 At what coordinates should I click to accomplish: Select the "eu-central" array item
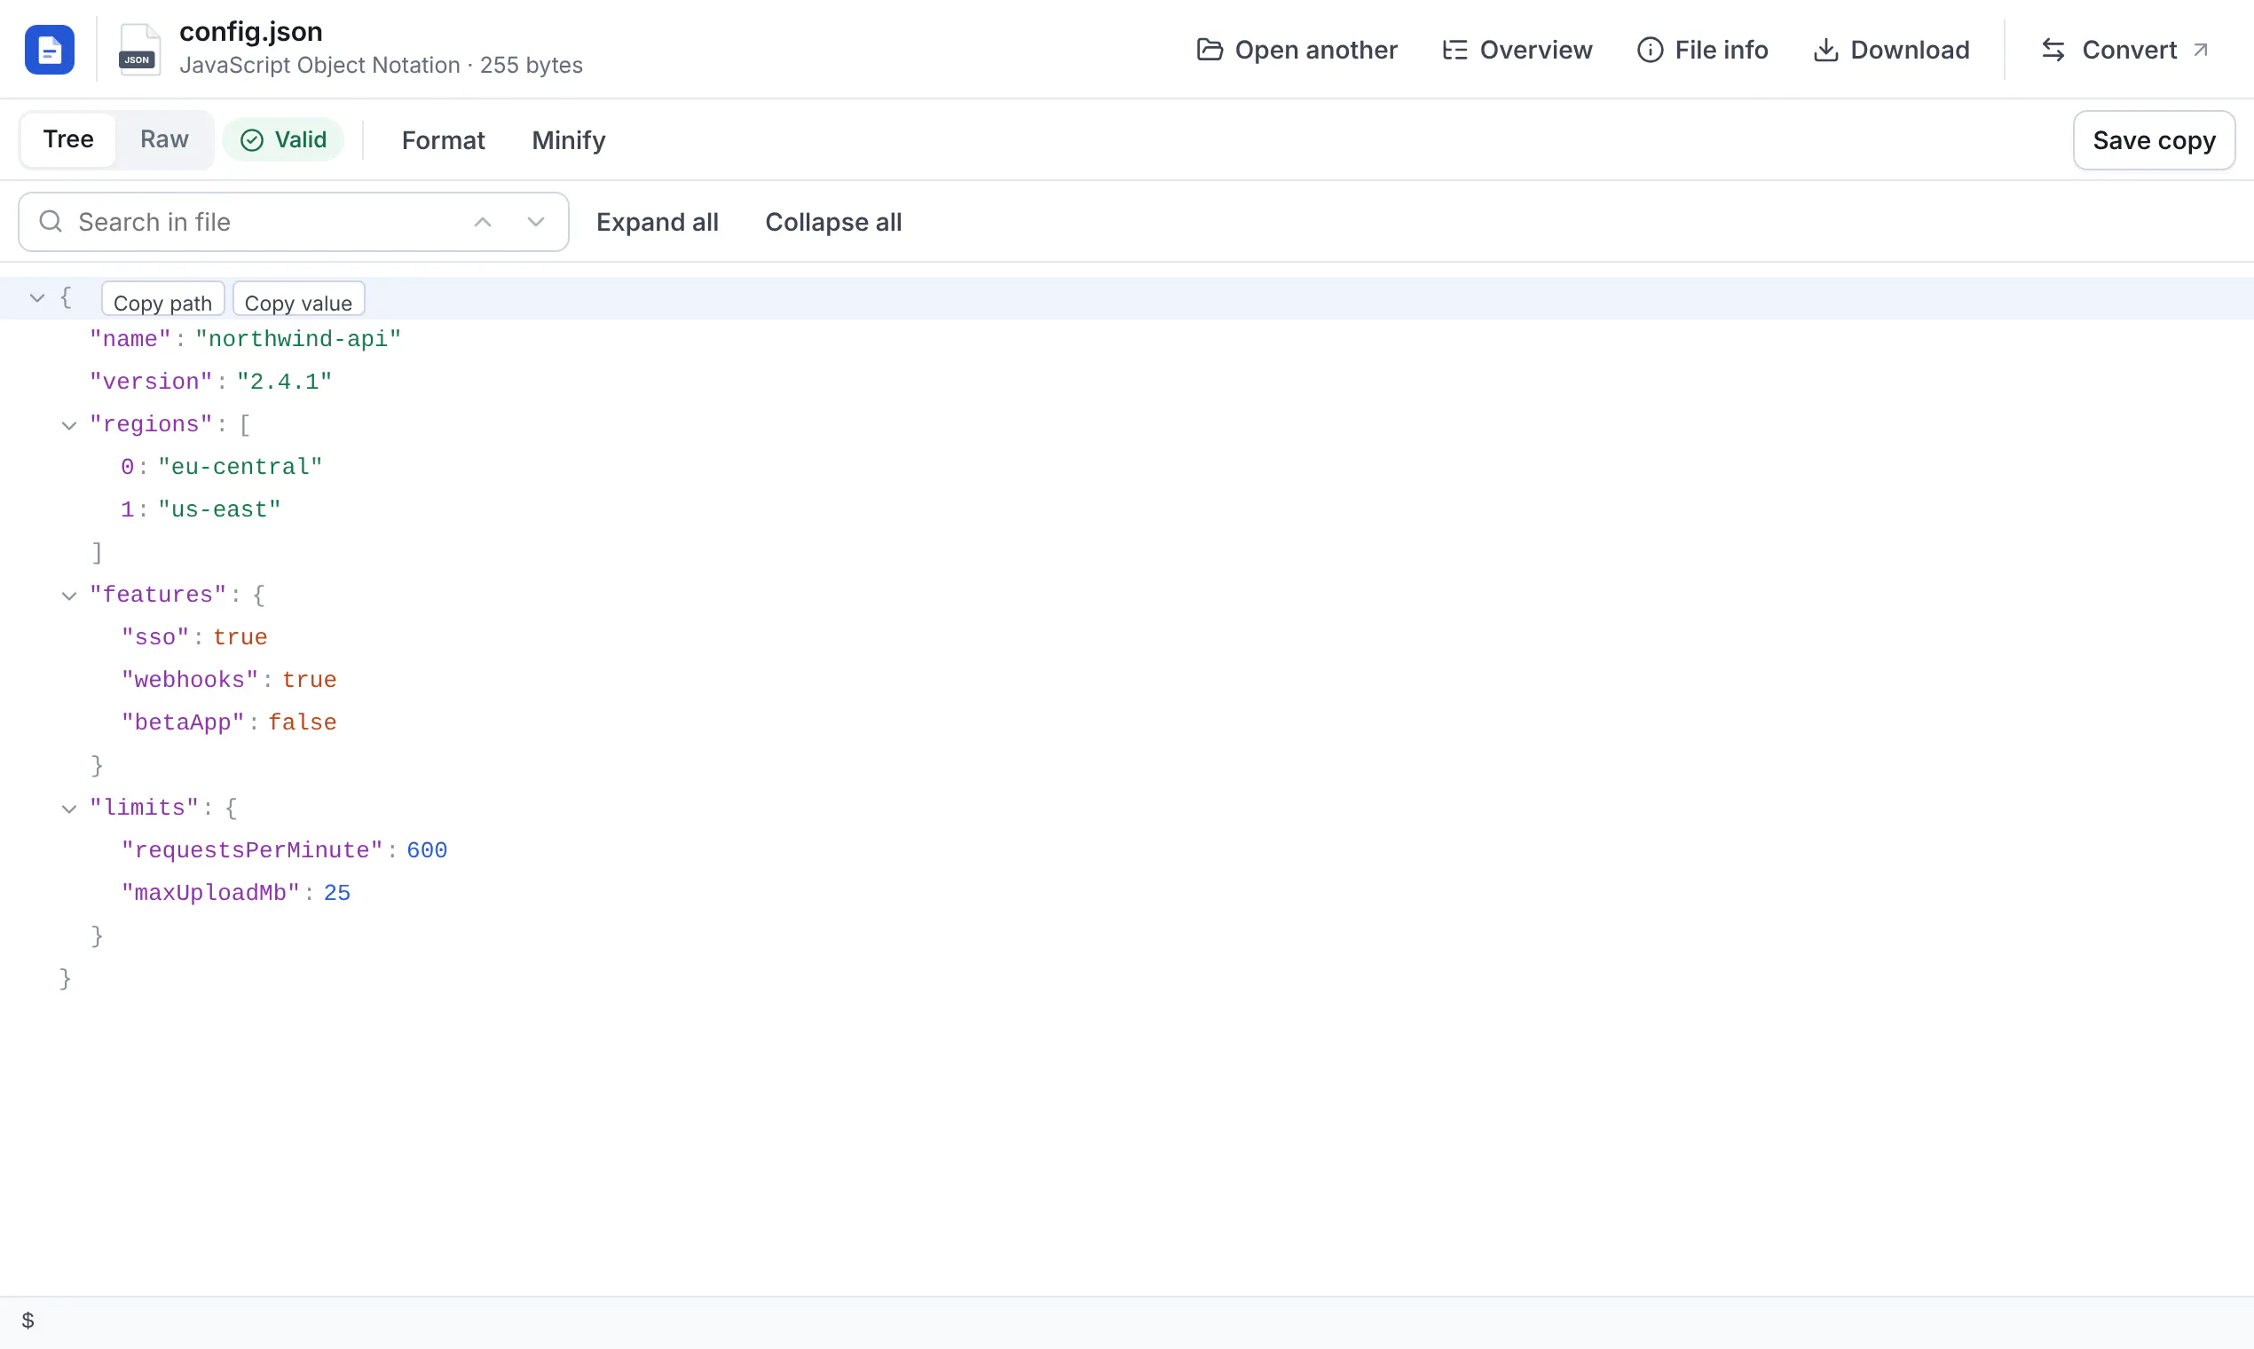(1127, 468)
